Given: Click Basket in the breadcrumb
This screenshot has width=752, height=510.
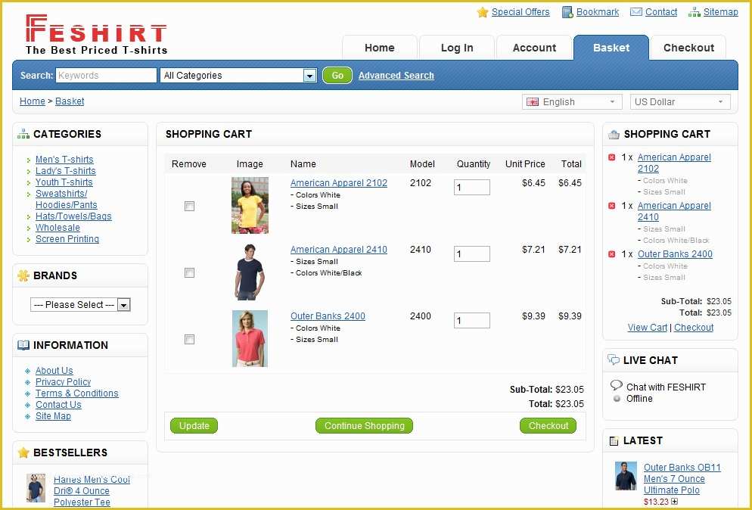Looking at the screenshot, I should 70,101.
